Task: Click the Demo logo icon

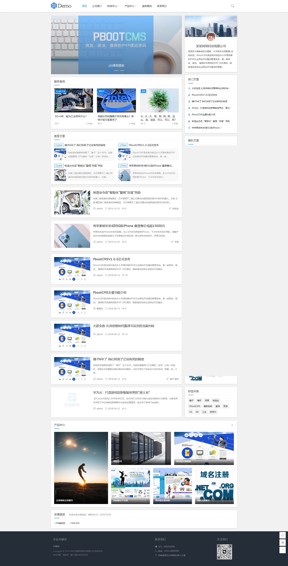Action: pyautogui.click(x=54, y=6)
